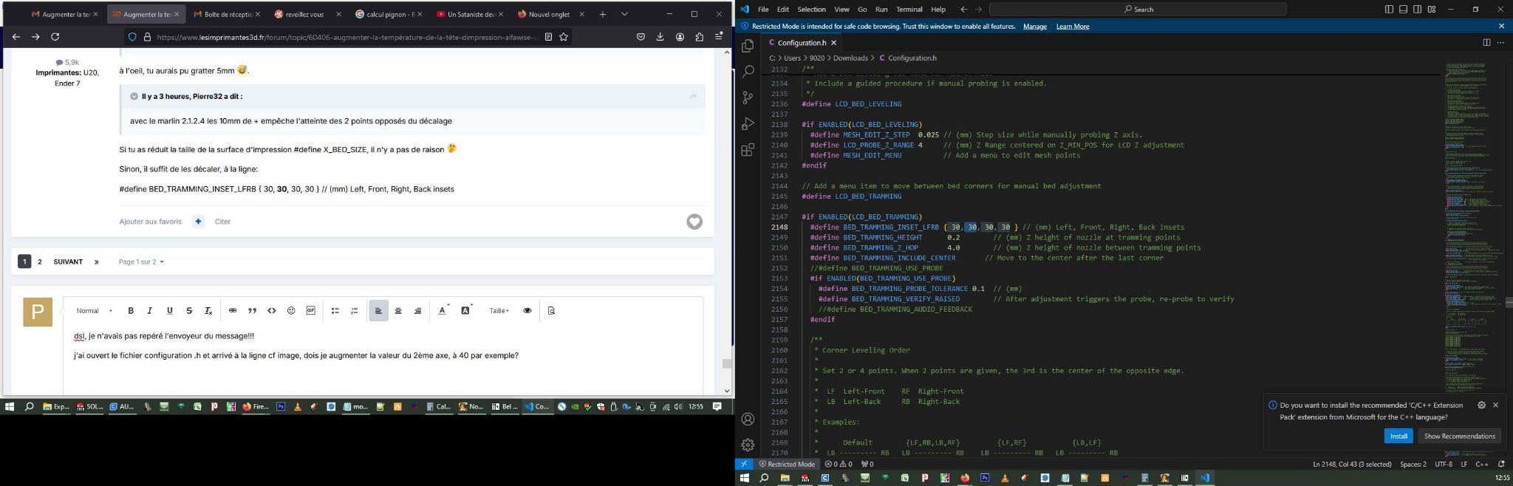Open the text color dropdown in forum editor
This screenshot has height=486, width=1513.
(x=443, y=311)
